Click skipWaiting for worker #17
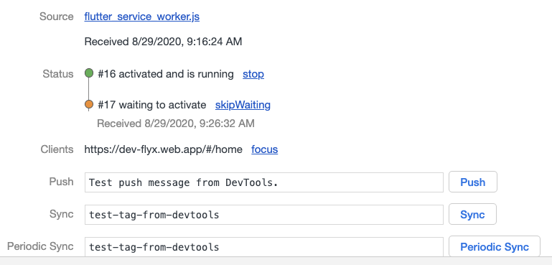Viewport: 552px width, 265px height. pyautogui.click(x=243, y=105)
